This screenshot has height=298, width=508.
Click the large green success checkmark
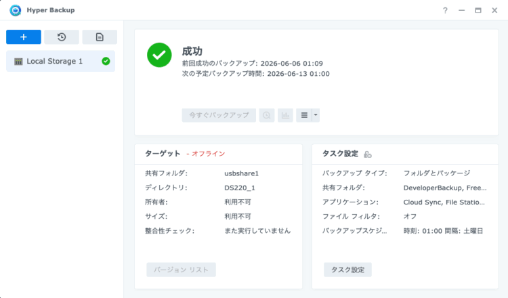click(159, 55)
